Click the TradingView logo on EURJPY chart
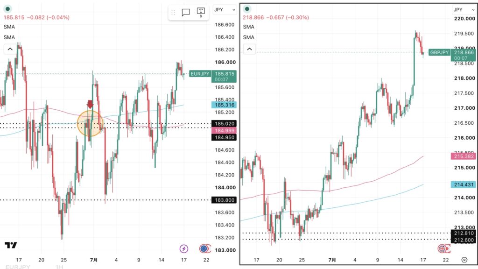Image resolution: width=478 pixels, height=269 pixels. pos(11,245)
